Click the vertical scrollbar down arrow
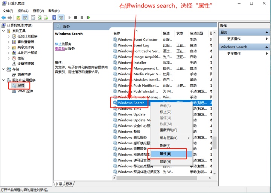The height and width of the screenshot is (193, 271). pyautogui.click(x=215, y=174)
